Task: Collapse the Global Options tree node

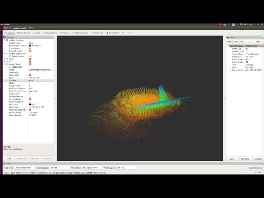Action: 5,40
